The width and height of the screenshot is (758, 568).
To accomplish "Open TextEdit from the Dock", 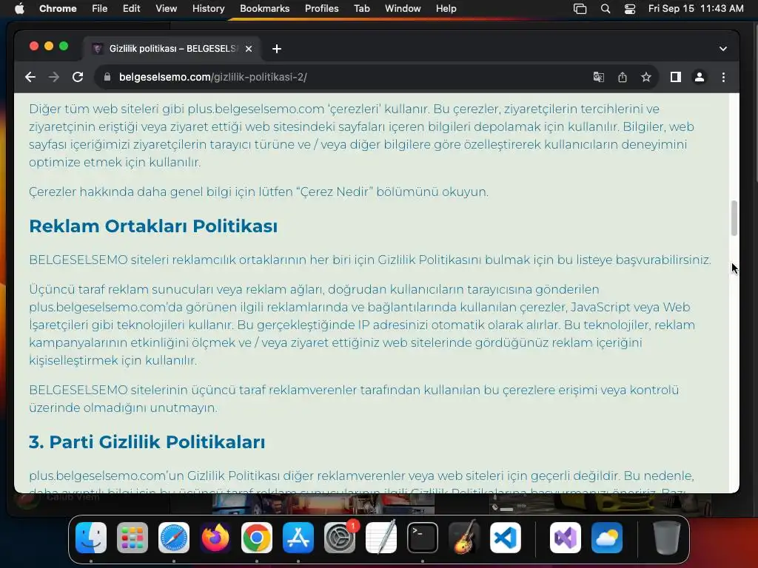I will click(x=381, y=538).
